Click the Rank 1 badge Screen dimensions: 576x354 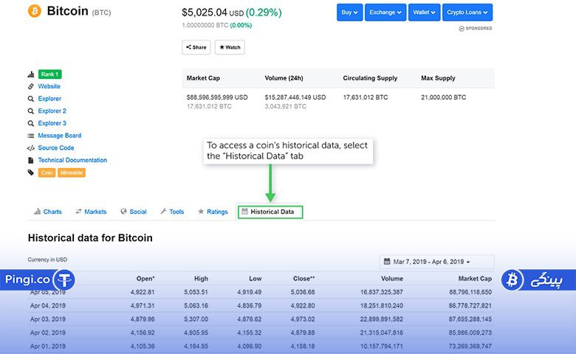50,74
